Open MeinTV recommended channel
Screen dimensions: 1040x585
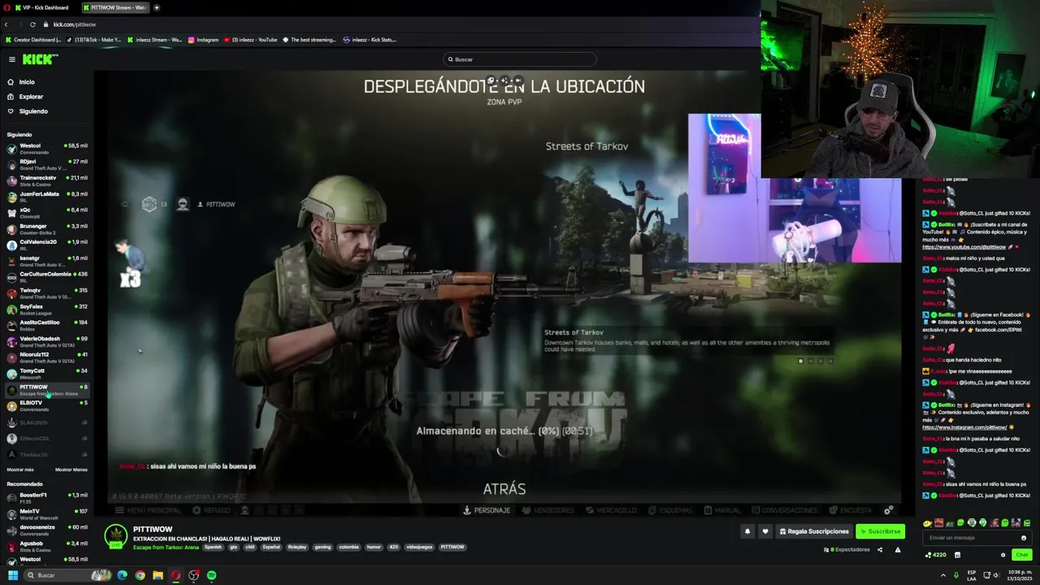tap(47, 514)
